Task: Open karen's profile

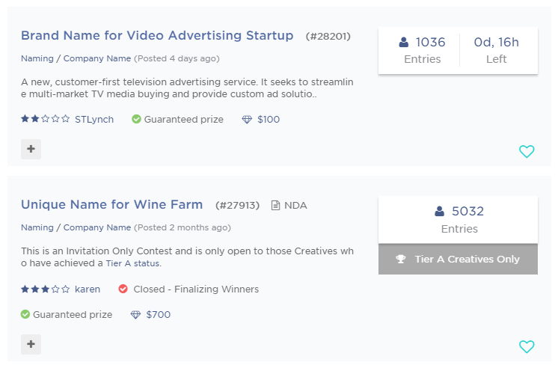Action: [x=88, y=289]
